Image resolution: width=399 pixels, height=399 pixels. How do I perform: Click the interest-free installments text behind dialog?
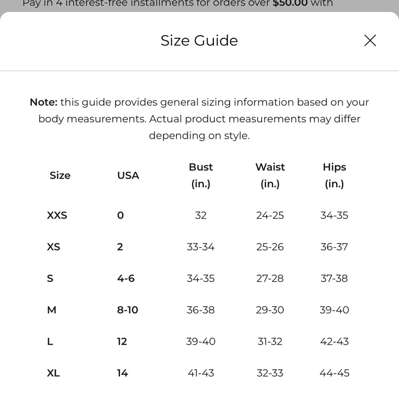(178, 4)
